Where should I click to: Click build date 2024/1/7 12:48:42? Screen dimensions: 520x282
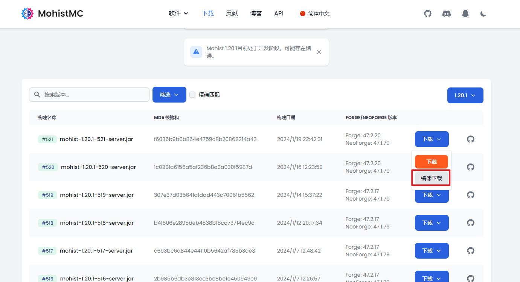click(x=299, y=251)
